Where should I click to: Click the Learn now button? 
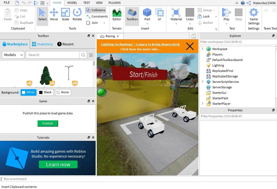tap(58, 164)
